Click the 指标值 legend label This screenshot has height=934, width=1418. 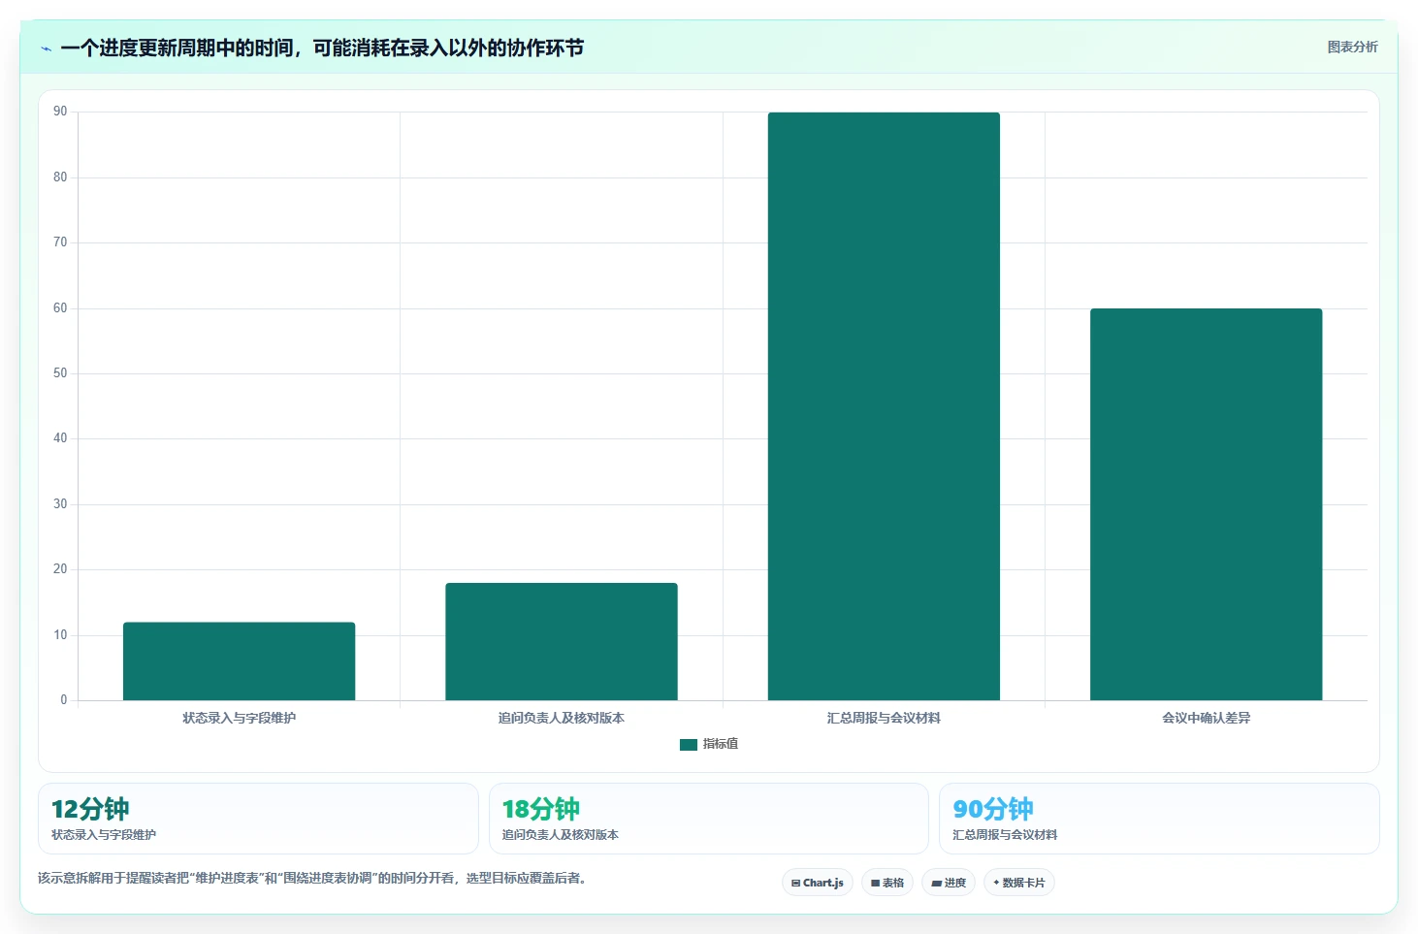coord(721,744)
